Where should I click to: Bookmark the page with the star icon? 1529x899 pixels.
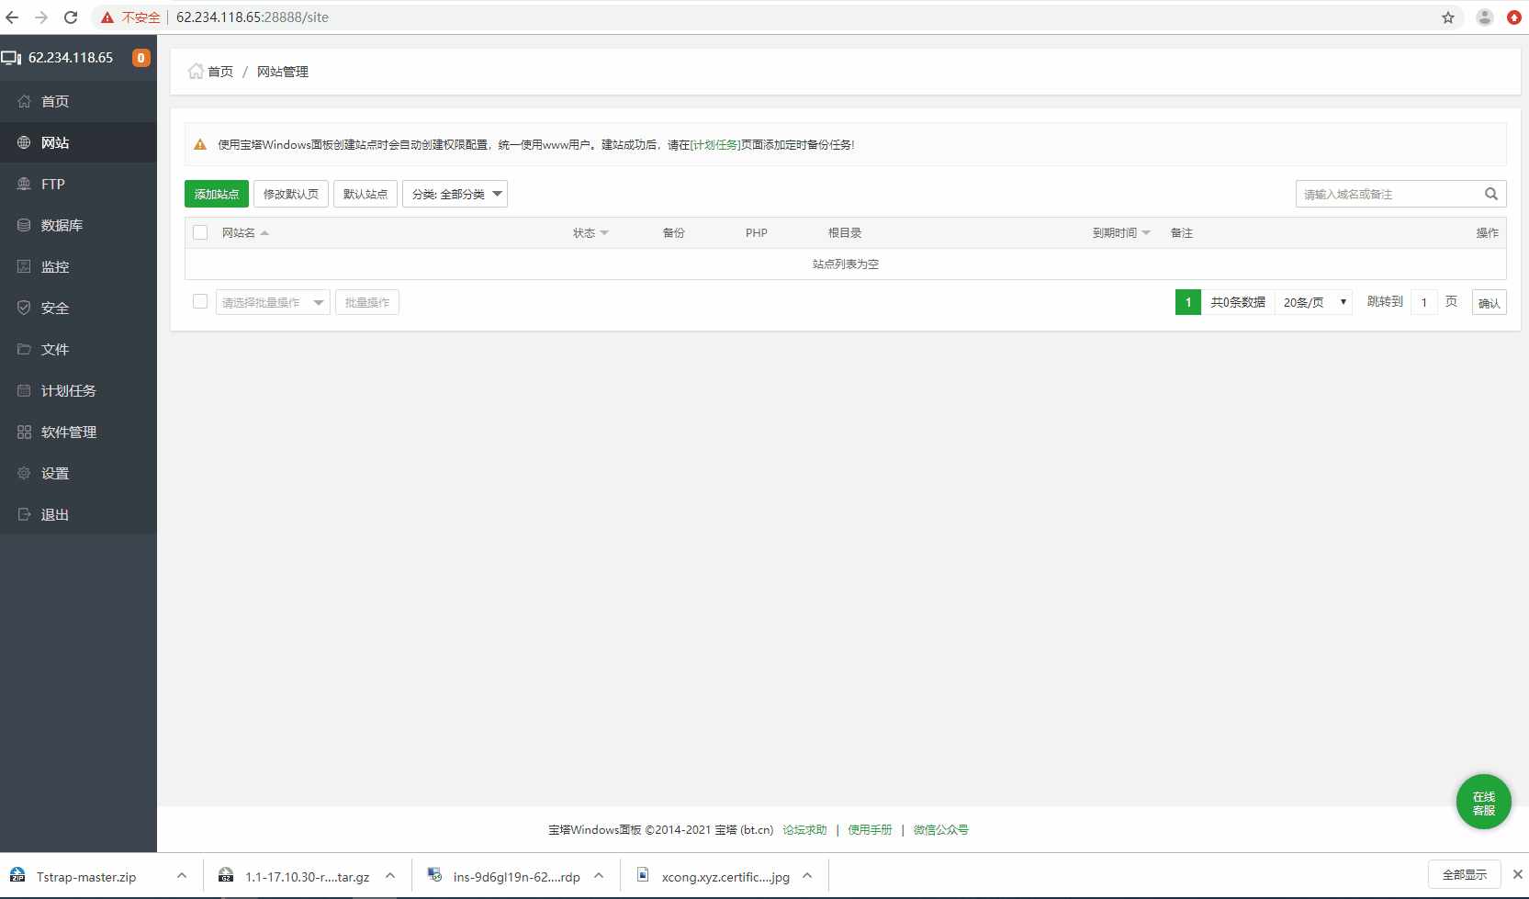pos(1448,17)
